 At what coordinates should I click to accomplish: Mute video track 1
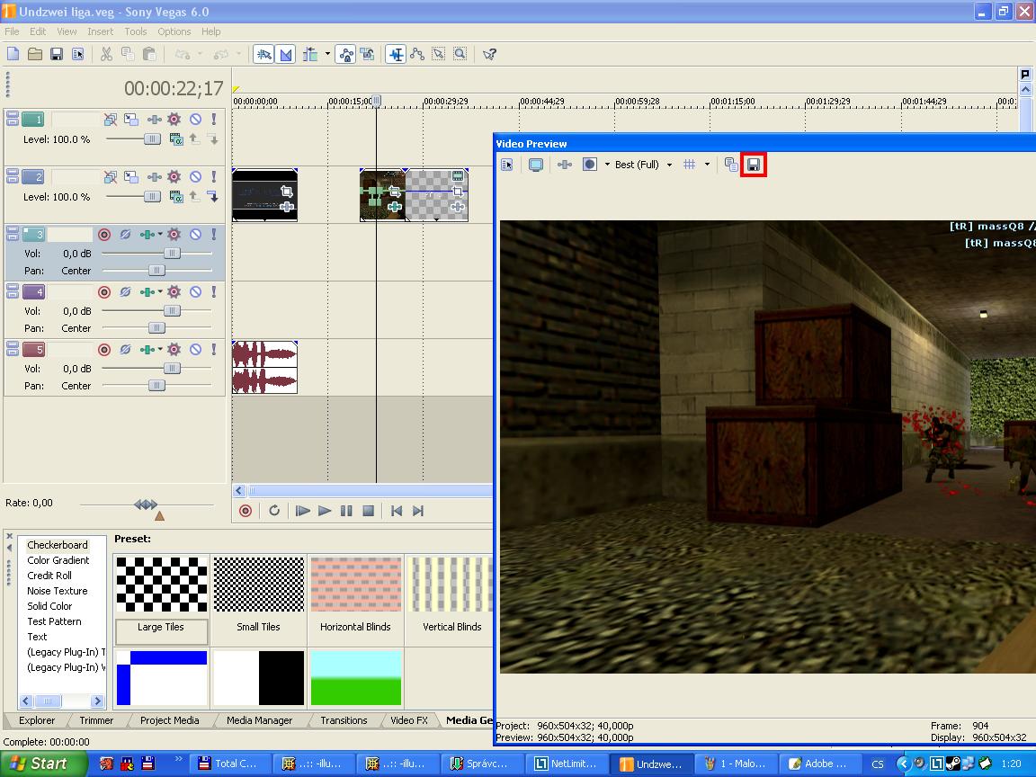[x=195, y=120]
